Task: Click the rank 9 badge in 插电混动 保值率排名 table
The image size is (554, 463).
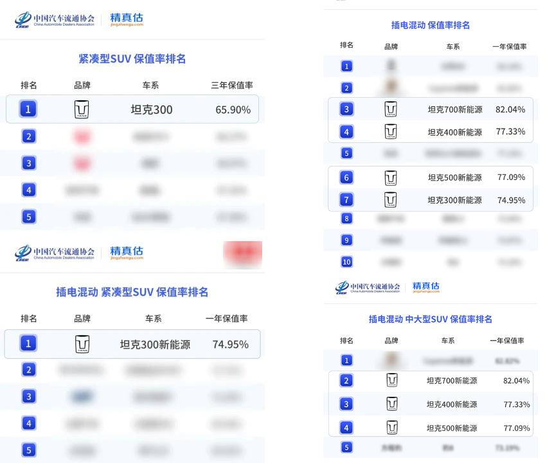Action: tap(346, 241)
